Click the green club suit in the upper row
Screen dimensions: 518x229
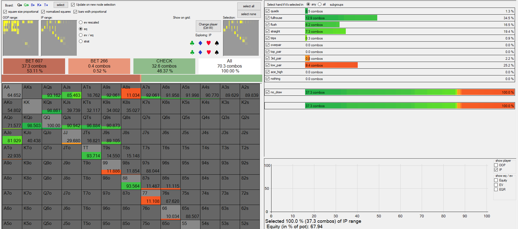[x=192, y=43]
